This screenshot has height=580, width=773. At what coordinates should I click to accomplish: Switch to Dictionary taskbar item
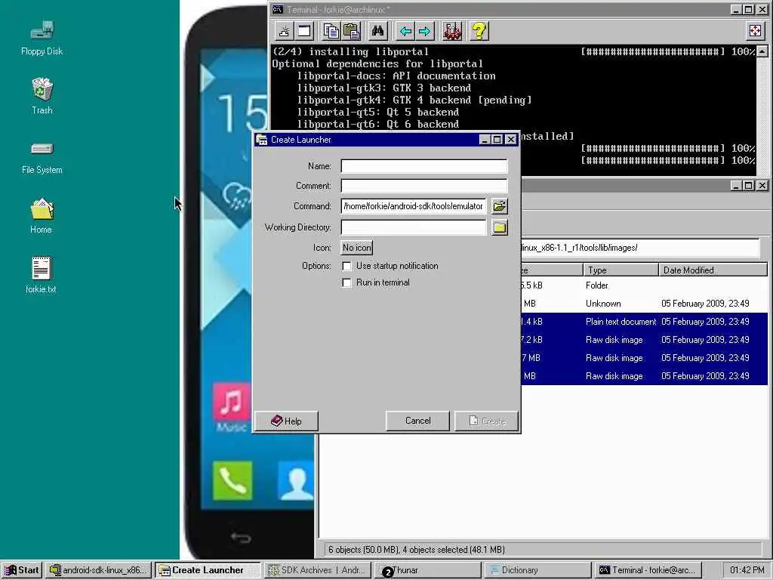[x=537, y=570]
